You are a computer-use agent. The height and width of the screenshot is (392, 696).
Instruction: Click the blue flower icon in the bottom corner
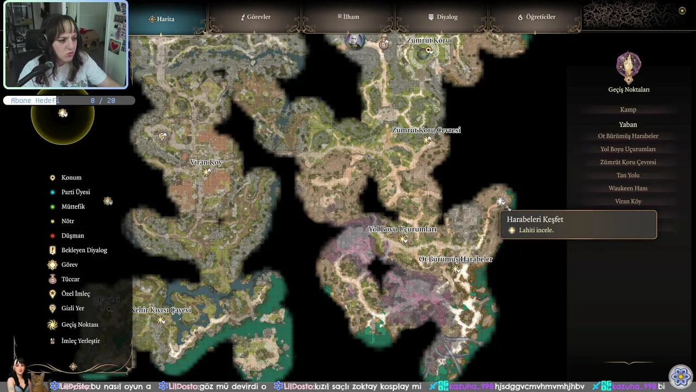click(680, 376)
